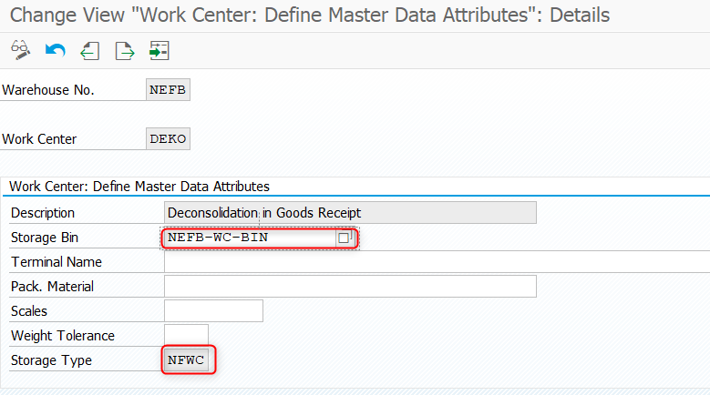Click the Storage Bin label

pyautogui.click(x=45, y=238)
